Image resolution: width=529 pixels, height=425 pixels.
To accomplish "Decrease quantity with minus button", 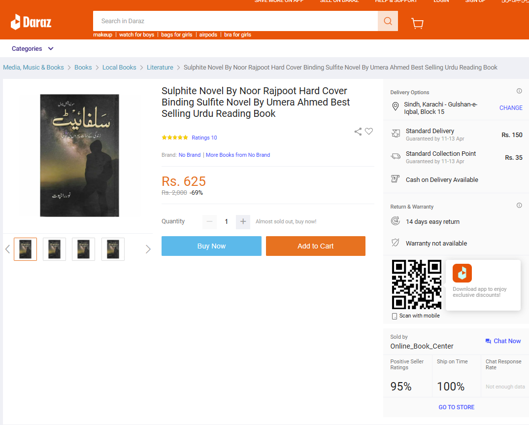I will click(x=209, y=222).
